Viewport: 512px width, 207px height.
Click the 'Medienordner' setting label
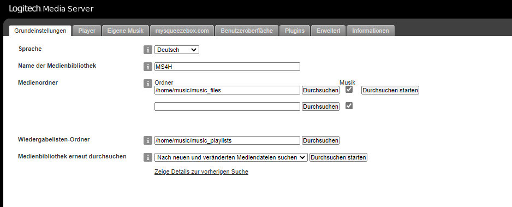coord(38,82)
